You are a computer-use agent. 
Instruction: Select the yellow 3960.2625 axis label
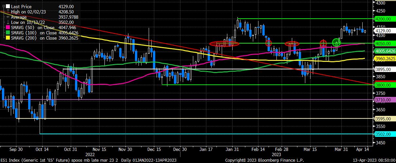pos(385,59)
